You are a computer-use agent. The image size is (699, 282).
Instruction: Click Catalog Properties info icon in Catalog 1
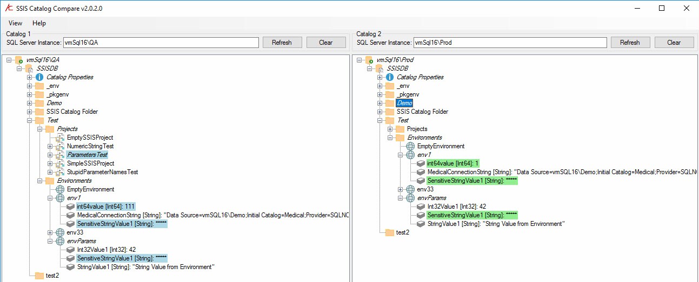39,77
